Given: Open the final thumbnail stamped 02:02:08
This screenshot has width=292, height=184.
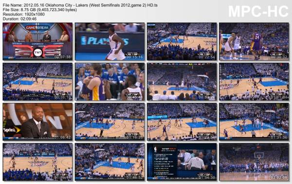Looking at the screenshot, I should 254,162.
